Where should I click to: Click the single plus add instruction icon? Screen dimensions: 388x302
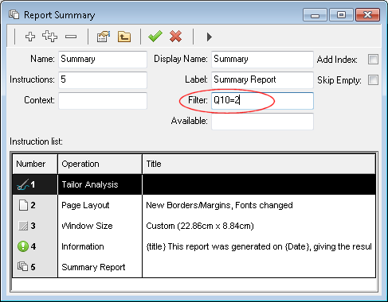[x=30, y=37]
